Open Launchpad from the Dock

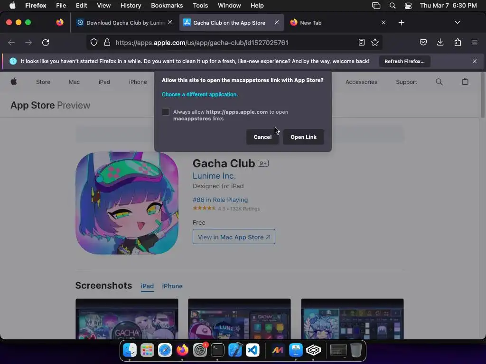click(x=147, y=350)
